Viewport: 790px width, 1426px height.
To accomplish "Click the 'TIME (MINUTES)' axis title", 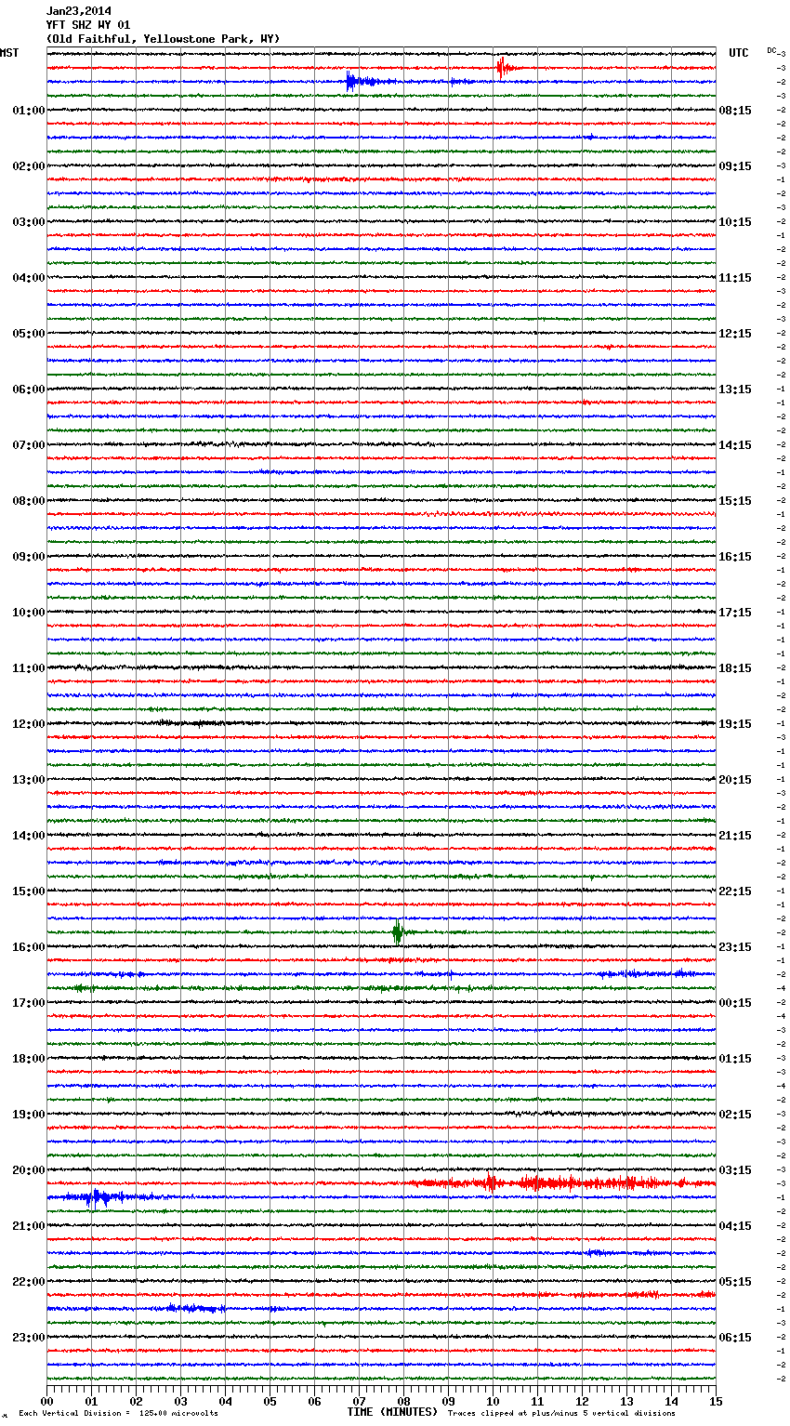I will 392,1412.
